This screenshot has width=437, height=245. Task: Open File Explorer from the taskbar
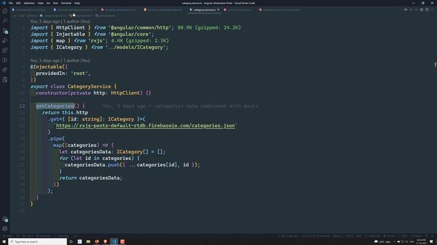[x=88, y=242]
